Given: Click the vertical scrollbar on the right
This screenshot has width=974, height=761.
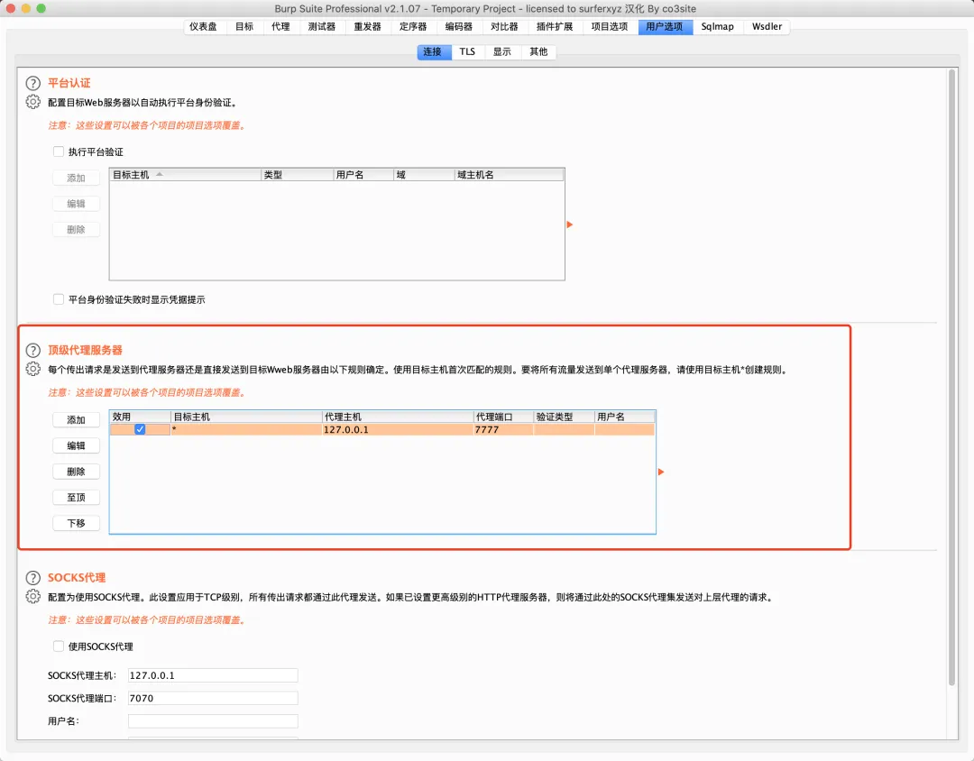Looking at the screenshot, I should (951, 377).
